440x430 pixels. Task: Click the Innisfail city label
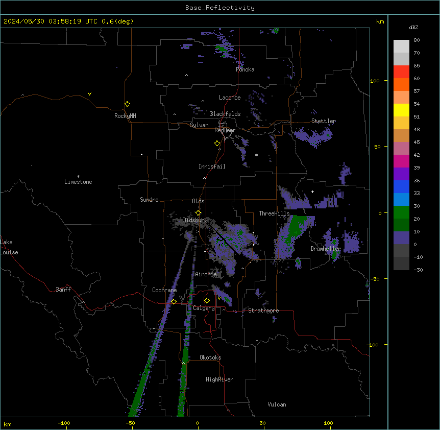click(x=212, y=166)
